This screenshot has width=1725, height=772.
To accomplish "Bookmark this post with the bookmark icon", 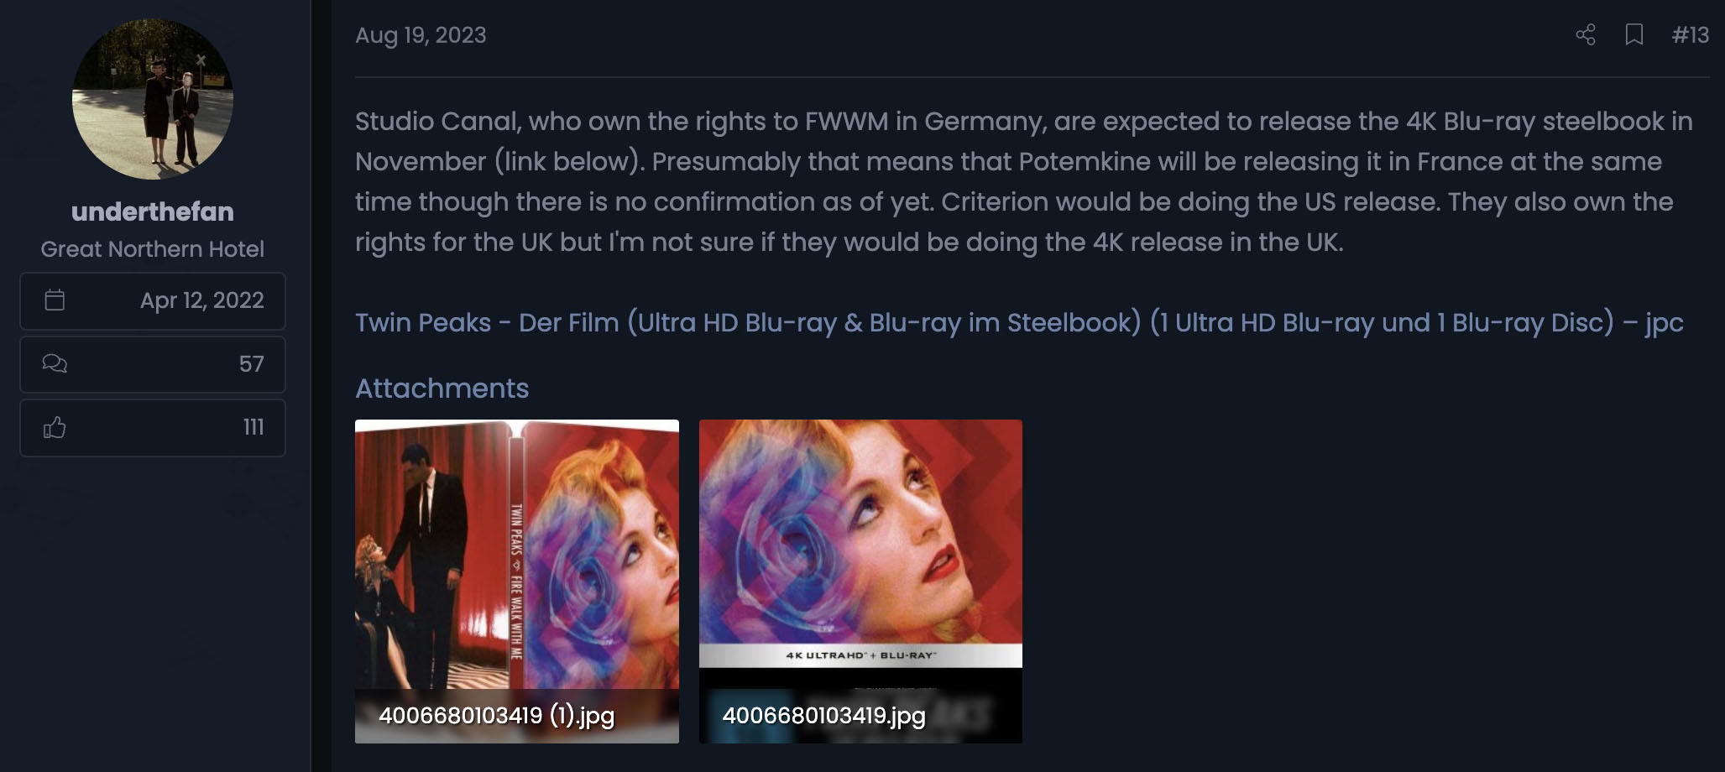I will click(x=1634, y=34).
